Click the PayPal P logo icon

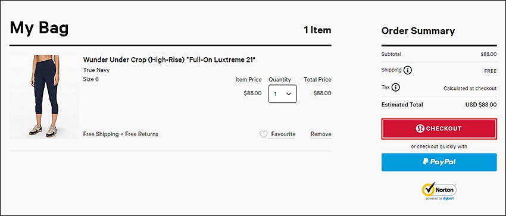pos(426,162)
